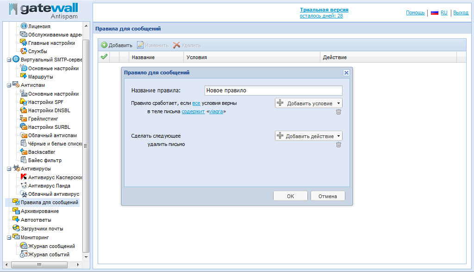Click the Действие column header

click(388, 57)
